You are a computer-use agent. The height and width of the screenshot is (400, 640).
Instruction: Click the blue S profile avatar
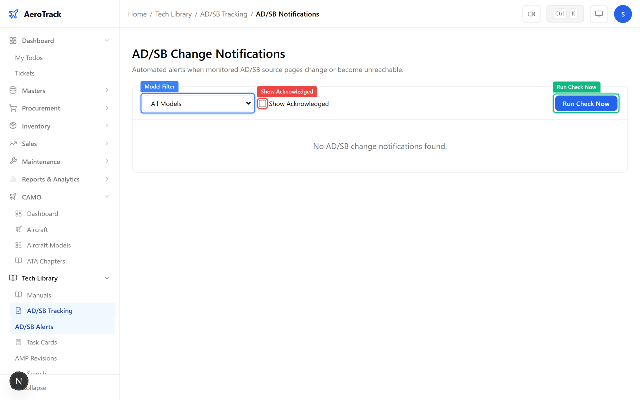[x=623, y=14]
